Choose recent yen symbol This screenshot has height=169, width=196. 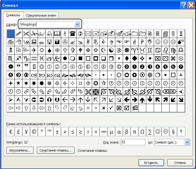[x=26, y=132]
